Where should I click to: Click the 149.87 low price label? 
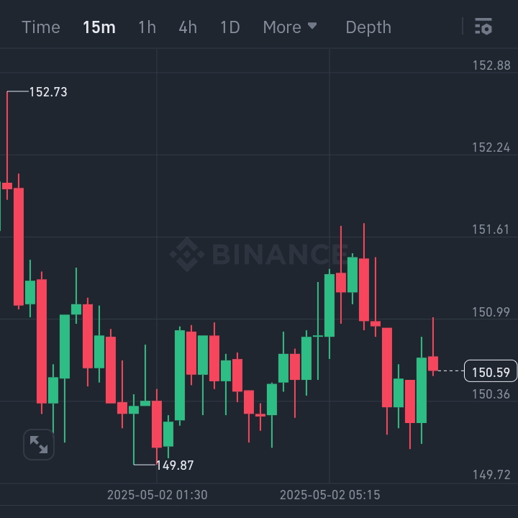175,465
